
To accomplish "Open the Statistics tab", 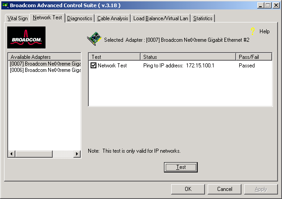I will click(203, 18).
